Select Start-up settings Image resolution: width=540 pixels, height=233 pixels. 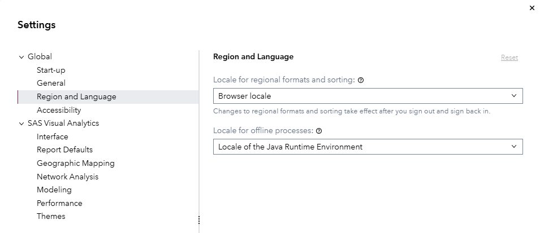pyautogui.click(x=51, y=70)
